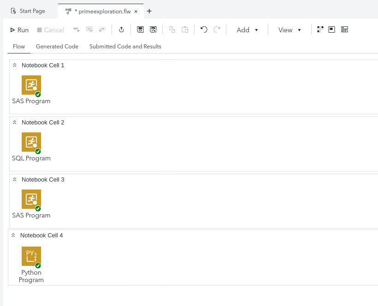Run the primeexploration flow
The height and width of the screenshot is (306, 378).
click(18, 29)
